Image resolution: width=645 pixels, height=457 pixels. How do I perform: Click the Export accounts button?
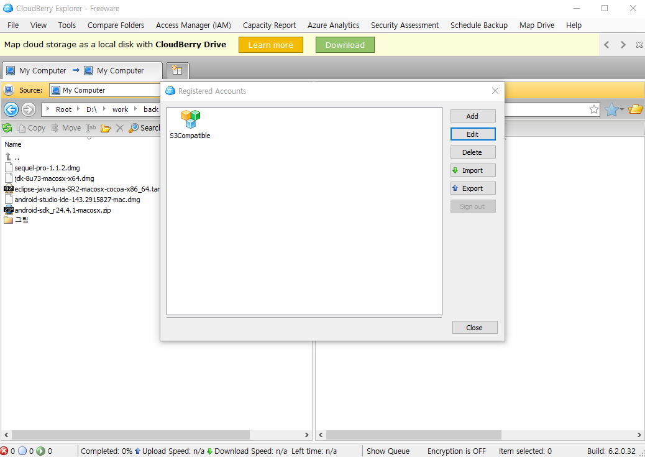click(473, 188)
